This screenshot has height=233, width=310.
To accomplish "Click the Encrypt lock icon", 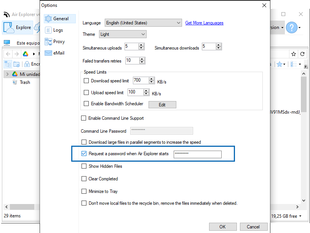I will pos(27,64).
